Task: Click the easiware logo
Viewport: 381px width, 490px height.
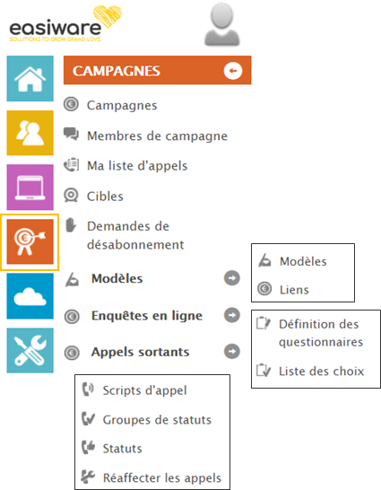Action: click(x=65, y=23)
